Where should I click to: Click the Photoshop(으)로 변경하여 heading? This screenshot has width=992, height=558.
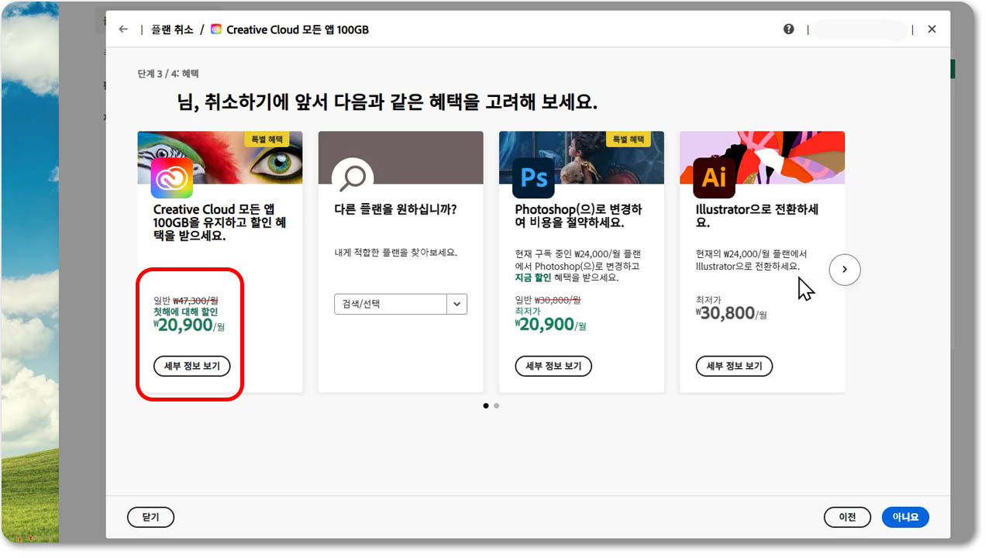tap(579, 216)
